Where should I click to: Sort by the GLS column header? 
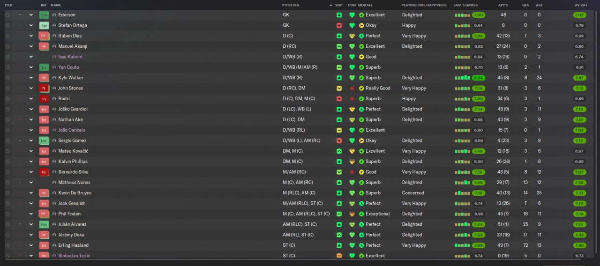coord(525,5)
